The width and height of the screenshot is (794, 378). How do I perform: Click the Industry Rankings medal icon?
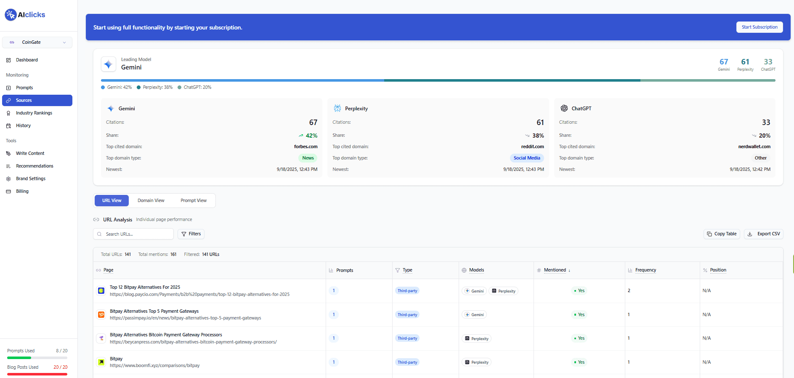tap(8, 113)
